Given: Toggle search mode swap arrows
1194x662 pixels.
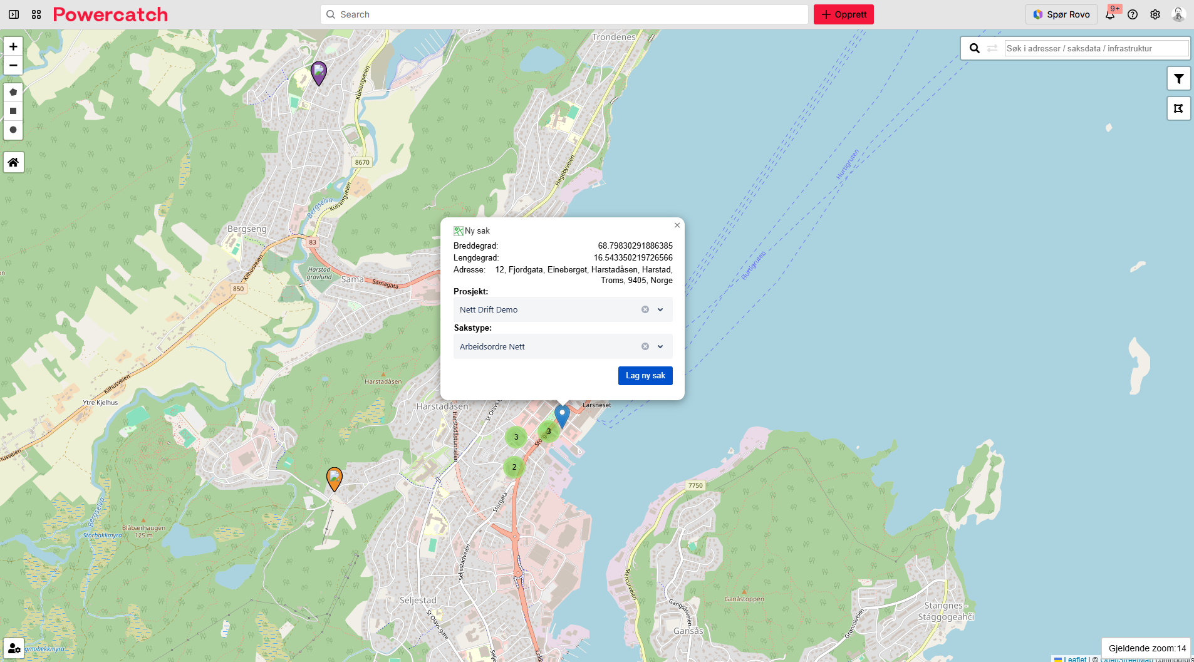Looking at the screenshot, I should (x=992, y=48).
